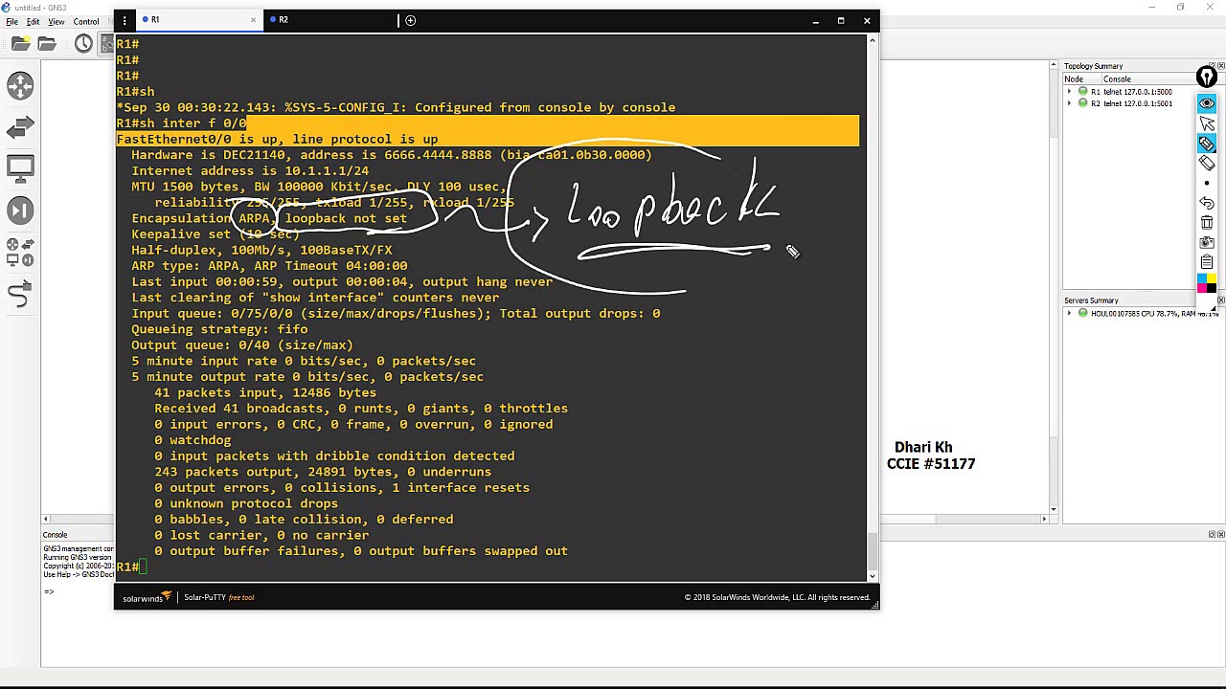Click GNS3 workspace horizontal scrollbar right arrow

1045,519
